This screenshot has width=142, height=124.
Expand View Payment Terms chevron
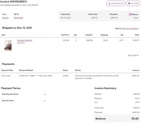45,94
